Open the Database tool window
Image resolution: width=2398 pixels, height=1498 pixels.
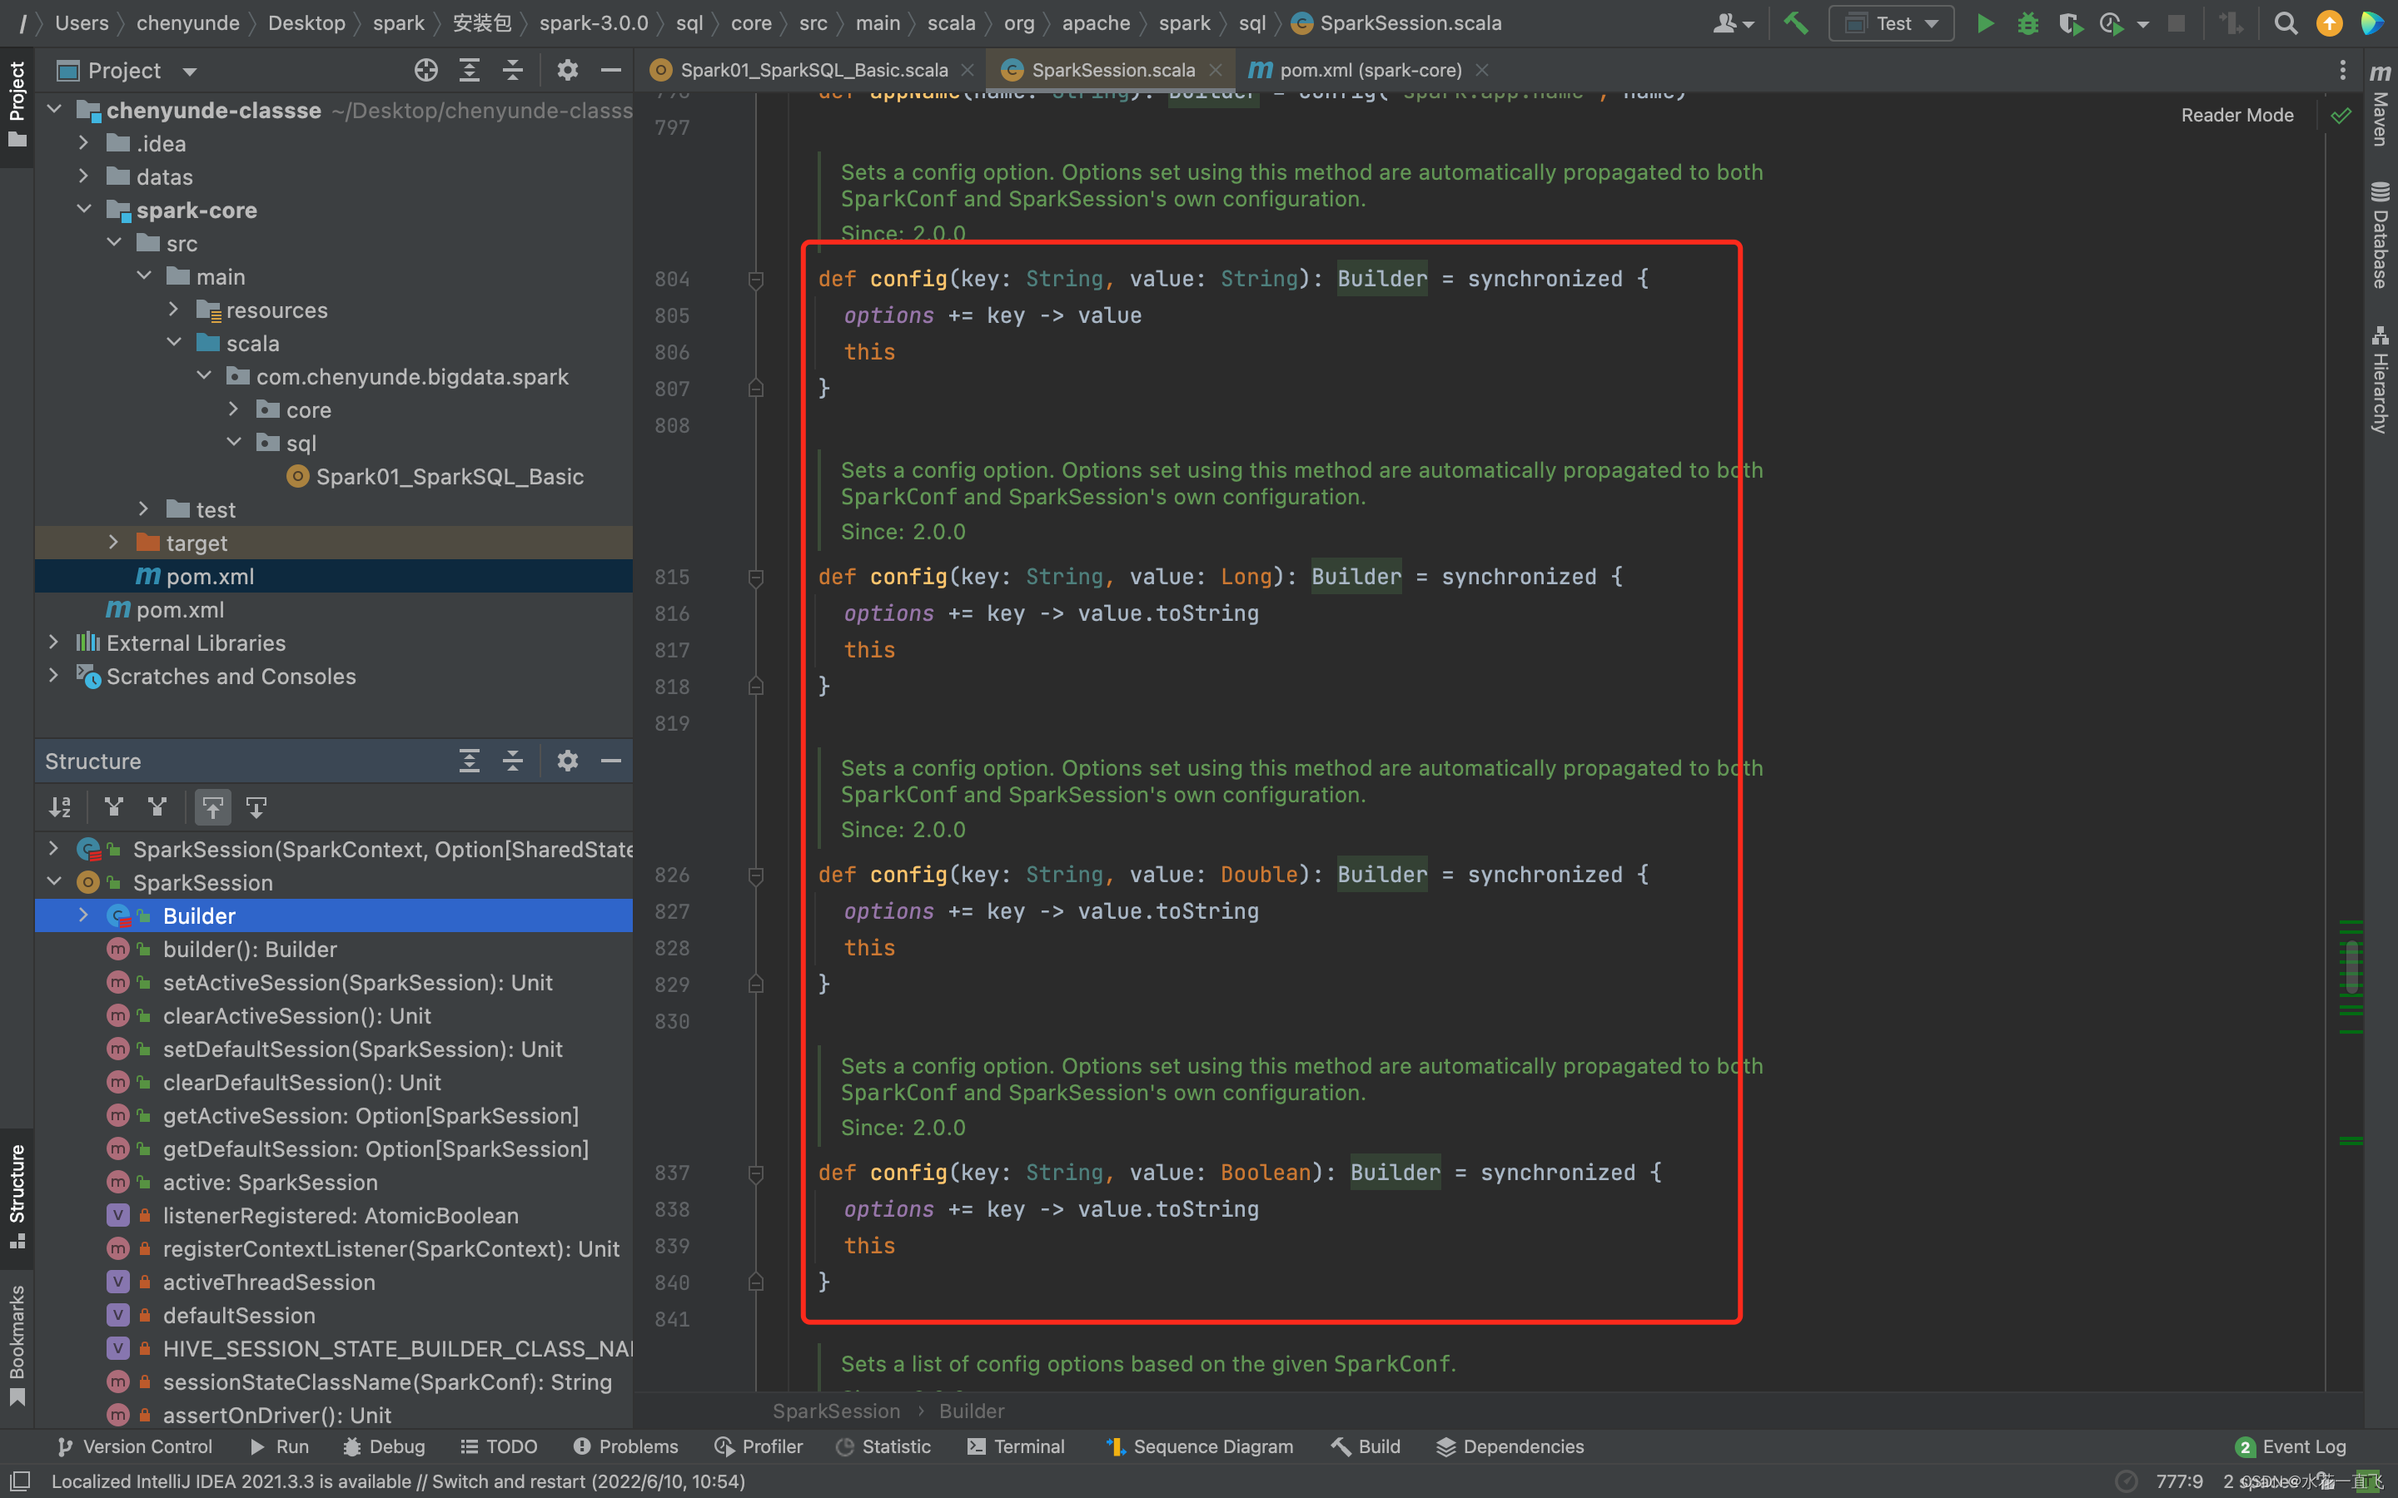pyautogui.click(x=2381, y=236)
